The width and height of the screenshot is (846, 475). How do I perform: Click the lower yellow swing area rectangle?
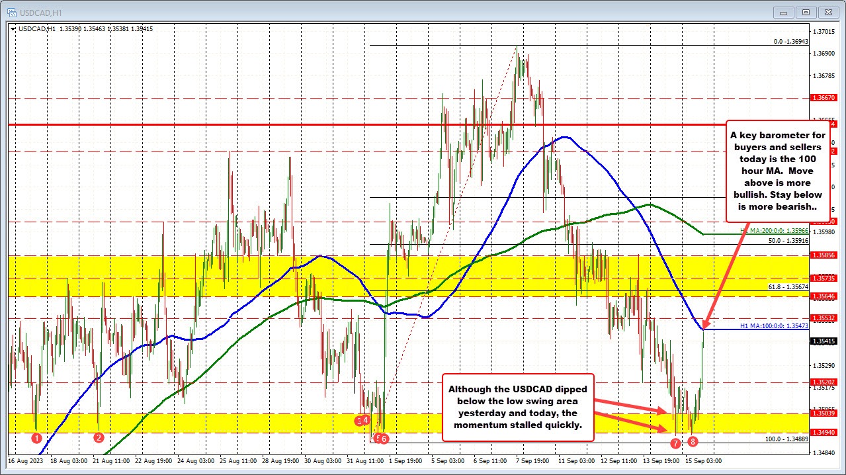tap(265, 420)
